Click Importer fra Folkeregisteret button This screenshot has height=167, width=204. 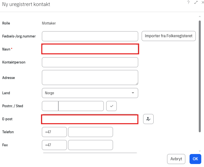tap(169, 36)
